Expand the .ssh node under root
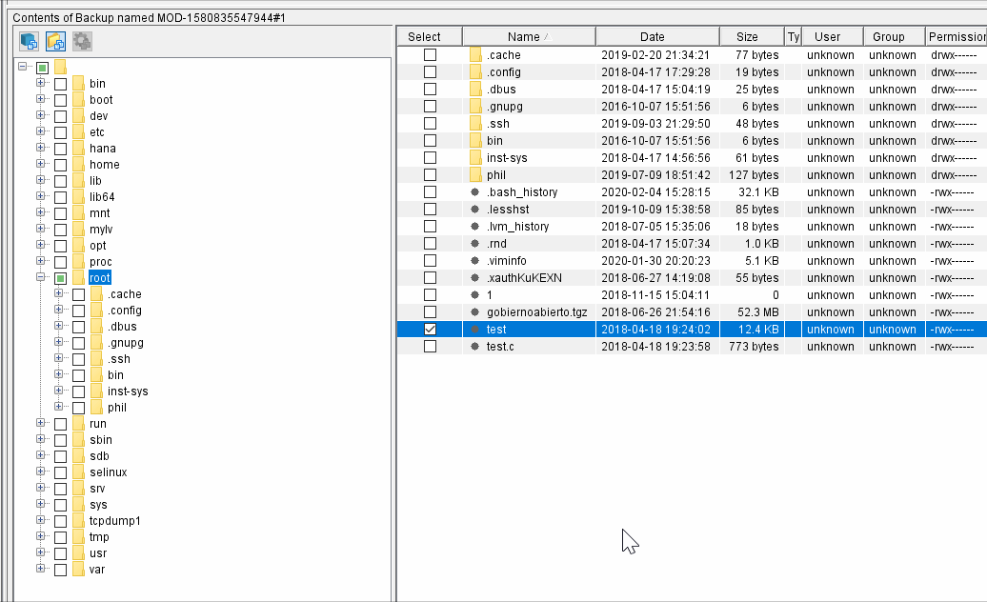 [58, 358]
